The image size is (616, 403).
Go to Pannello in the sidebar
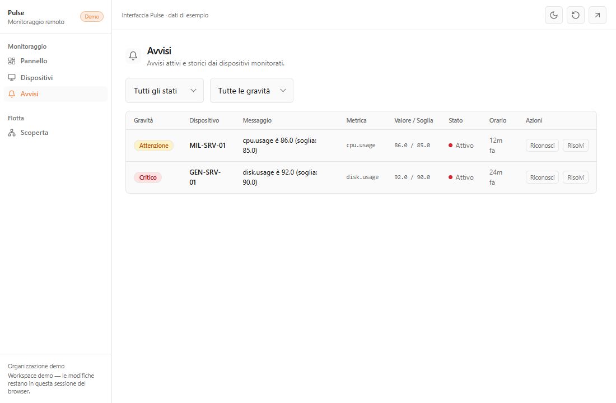[x=55, y=61]
